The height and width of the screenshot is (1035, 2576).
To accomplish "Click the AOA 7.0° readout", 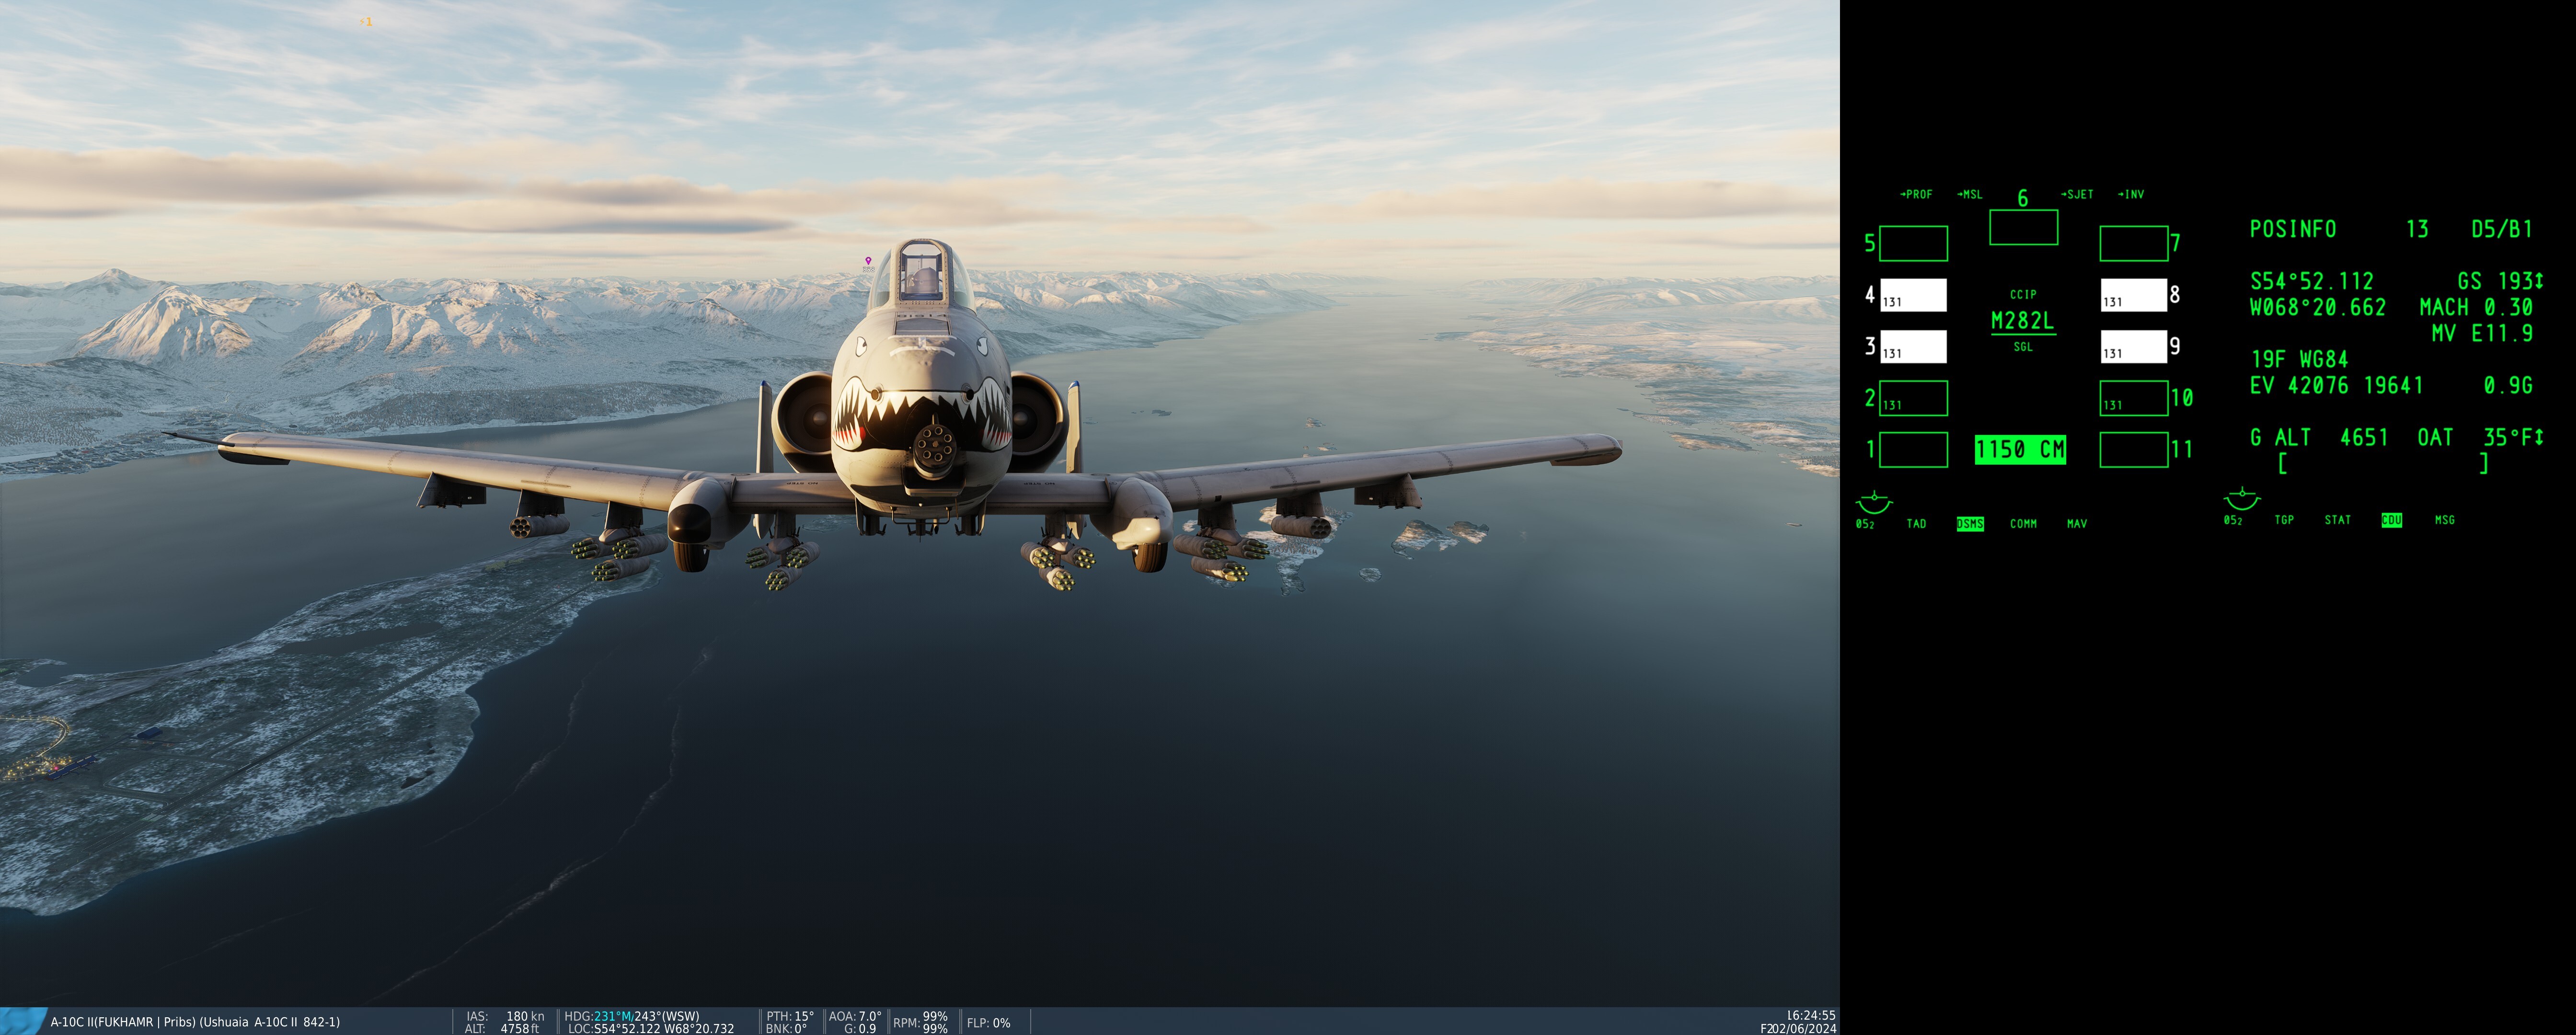I will click(x=855, y=1016).
